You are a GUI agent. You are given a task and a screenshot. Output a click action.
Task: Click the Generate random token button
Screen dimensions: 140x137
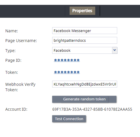(x=84, y=99)
